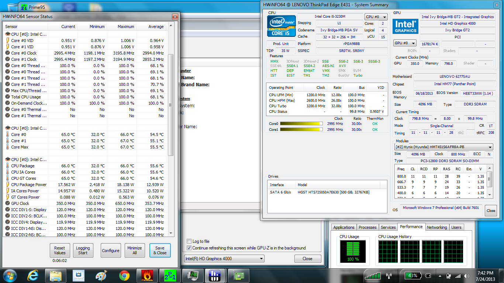Click the volume speaker tray icon
This screenshot has width=504, height=283.
click(x=466, y=276)
